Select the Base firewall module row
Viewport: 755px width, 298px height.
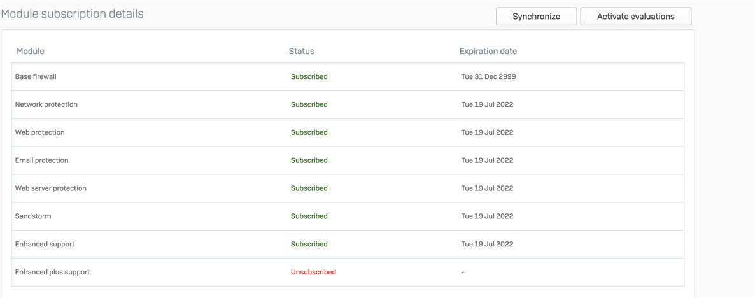pyautogui.click(x=348, y=76)
